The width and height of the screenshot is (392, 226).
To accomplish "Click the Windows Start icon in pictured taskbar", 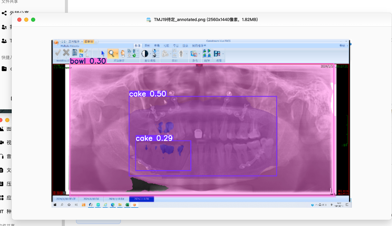I will click(55, 205).
